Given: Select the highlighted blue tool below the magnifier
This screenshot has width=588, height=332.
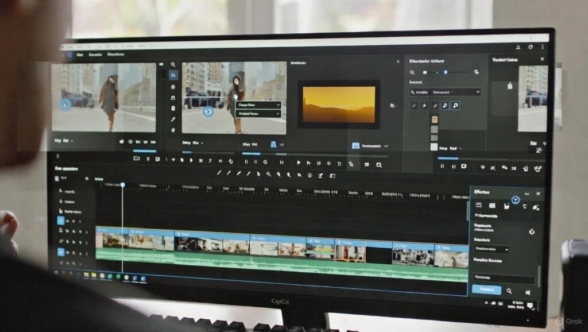Looking at the screenshot, I should click(173, 75).
